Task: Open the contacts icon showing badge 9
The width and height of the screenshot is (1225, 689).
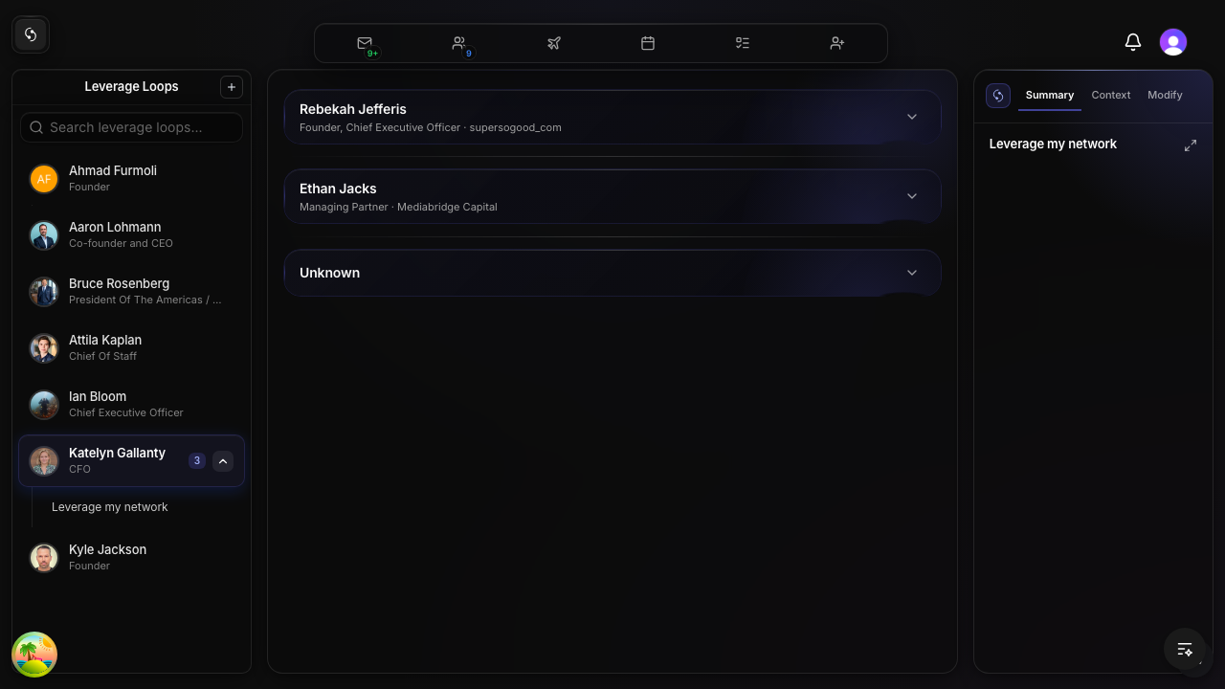Action: click(459, 43)
